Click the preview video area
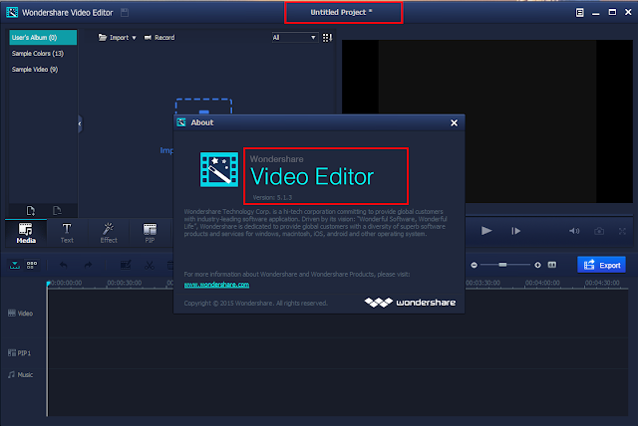The width and height of the screenshot is (638, 426). coord(487,121)
